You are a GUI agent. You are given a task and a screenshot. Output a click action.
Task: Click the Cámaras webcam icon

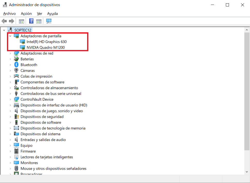(16, 70)
